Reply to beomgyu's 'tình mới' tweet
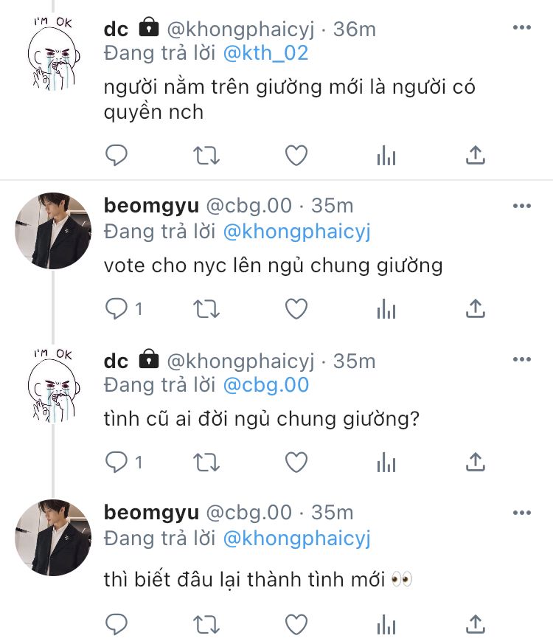The image size is (553, 644). click(x=116, y=625)
